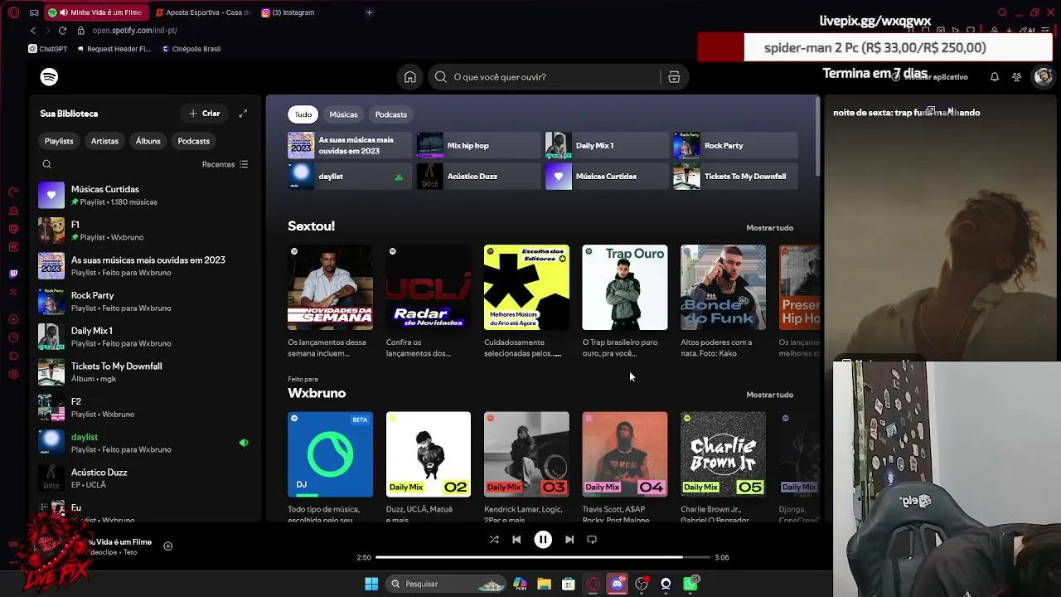
Task: Open the F1 playlist in the library
Action: (x=145, y=231)
